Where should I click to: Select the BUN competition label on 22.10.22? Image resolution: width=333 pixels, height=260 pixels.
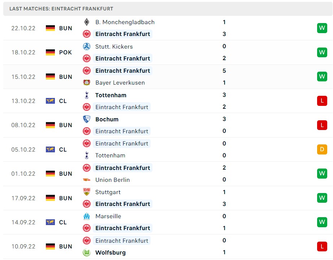65,28
